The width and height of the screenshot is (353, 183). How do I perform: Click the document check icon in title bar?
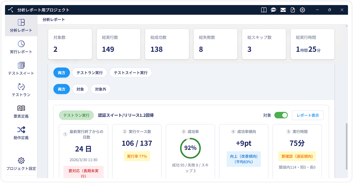tap(293, 10)
